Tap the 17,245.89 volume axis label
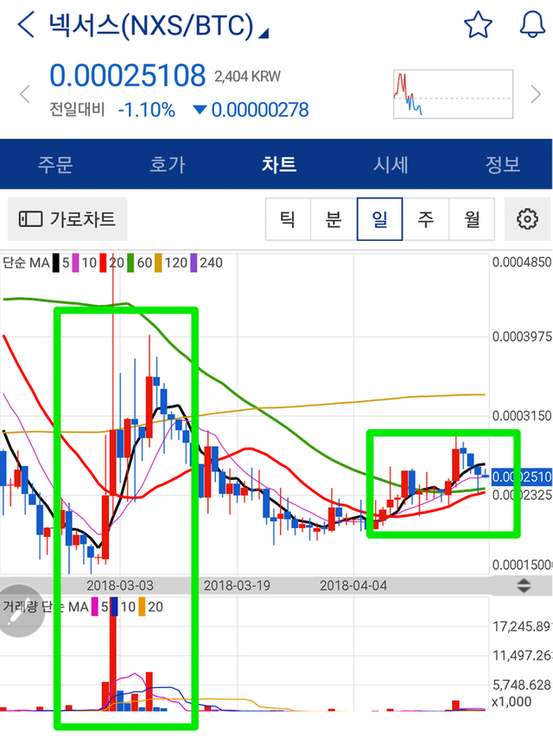This screenshot has height=738, width=553. pos(523,626)
